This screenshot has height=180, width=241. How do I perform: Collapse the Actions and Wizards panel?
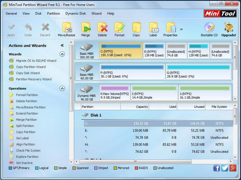click(x=62, y=45)
